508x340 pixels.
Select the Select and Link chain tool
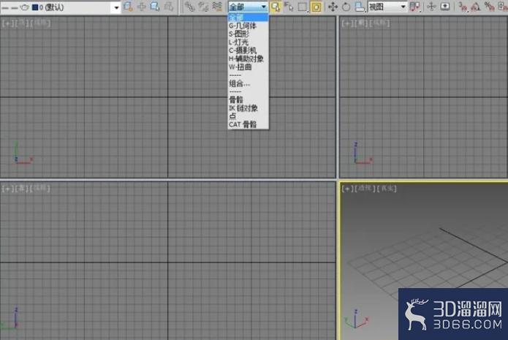(x=189, y=7)
